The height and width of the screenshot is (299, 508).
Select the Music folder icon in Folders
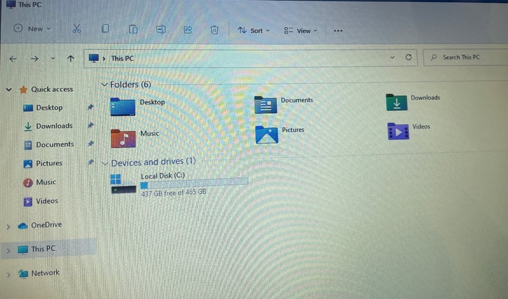(123, 138)
